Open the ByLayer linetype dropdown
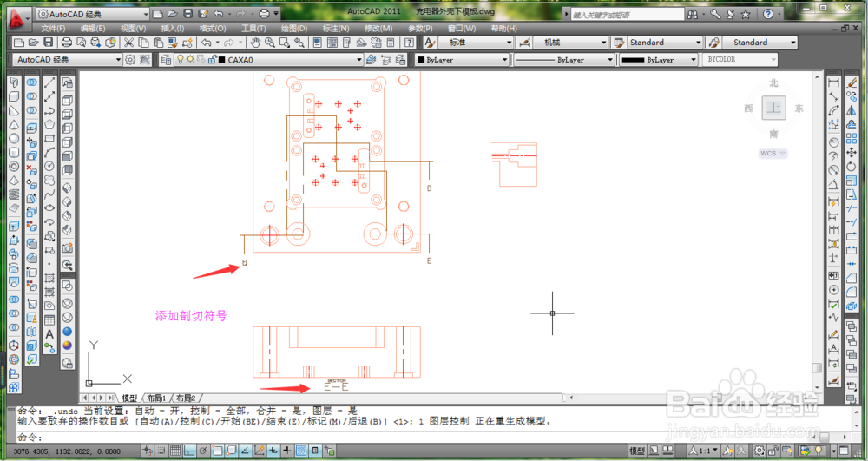The height and width of the screenshot is (461, 868). (x=610, y=60)
